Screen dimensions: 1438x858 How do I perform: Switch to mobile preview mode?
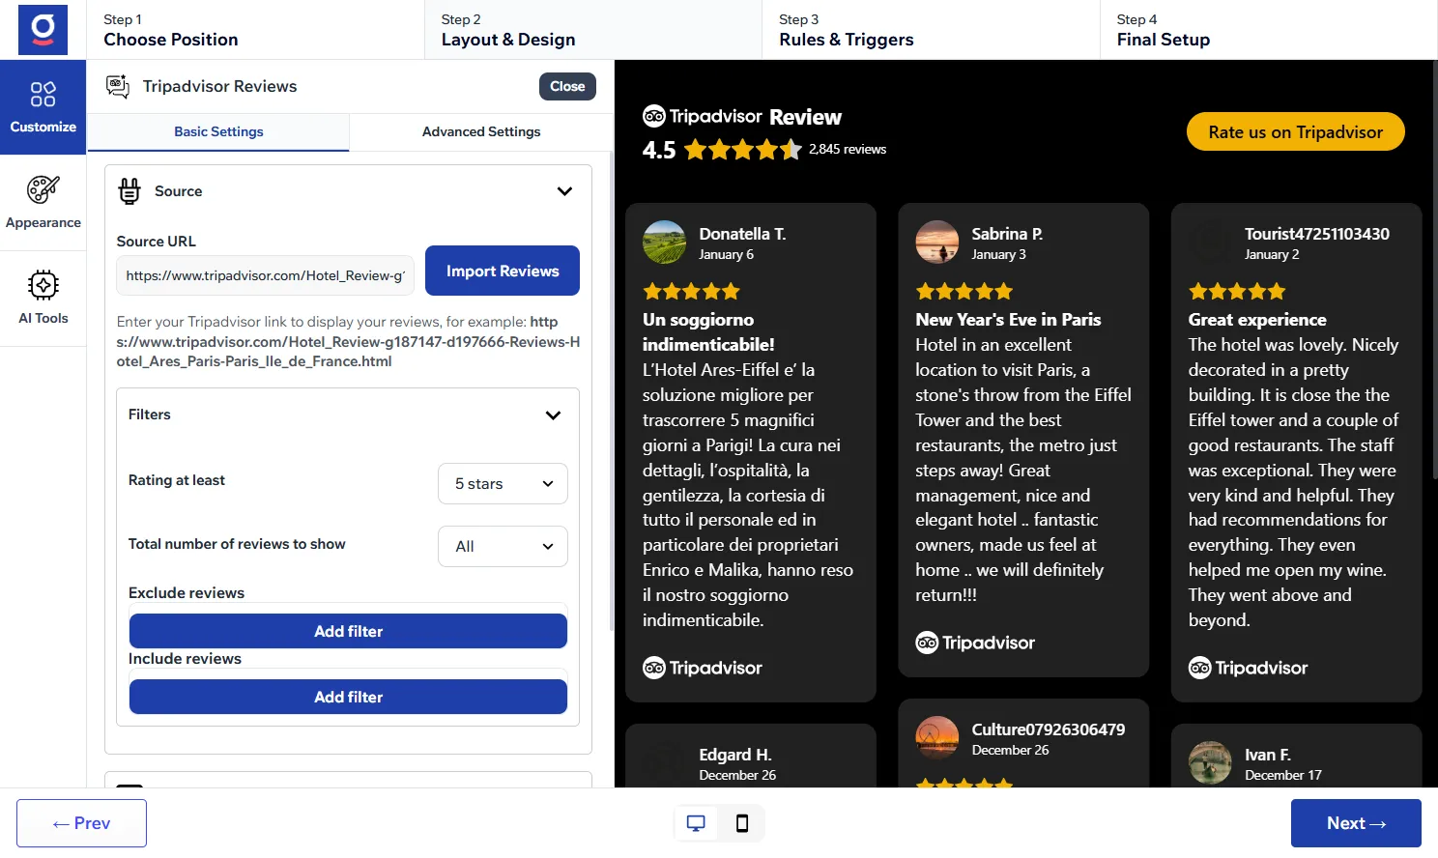coord(742,823)
